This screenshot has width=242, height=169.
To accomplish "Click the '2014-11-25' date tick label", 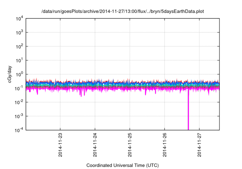I will (x=130, y=145).
